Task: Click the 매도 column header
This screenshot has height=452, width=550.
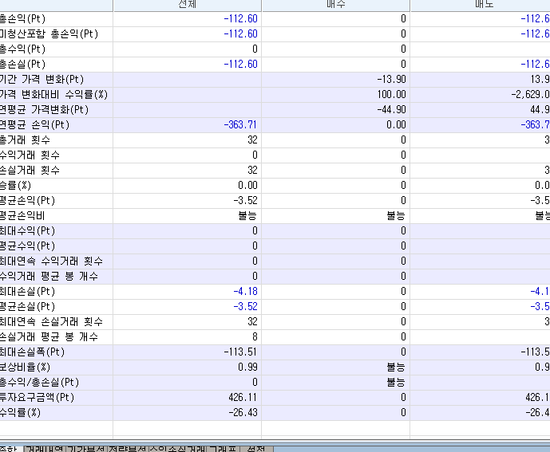Action: 481,5
